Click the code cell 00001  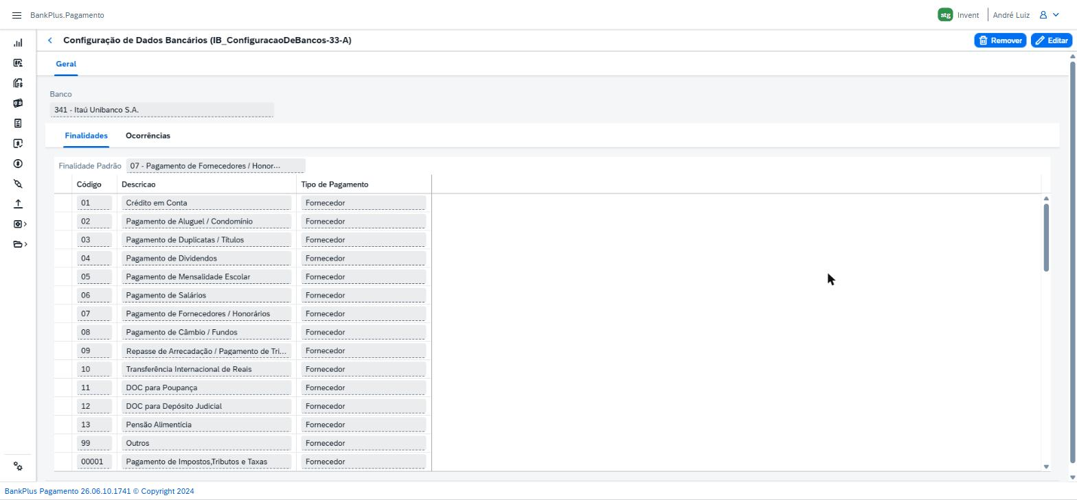(94, 462)
